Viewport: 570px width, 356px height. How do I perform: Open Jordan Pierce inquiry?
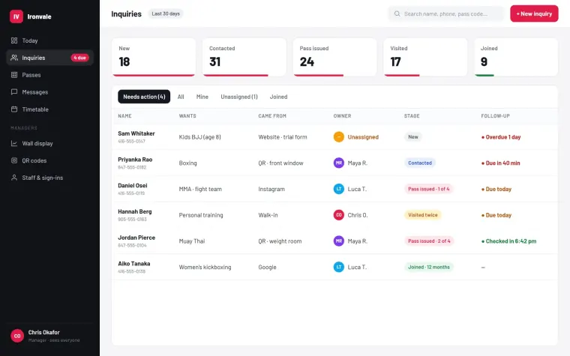[334, 241]
